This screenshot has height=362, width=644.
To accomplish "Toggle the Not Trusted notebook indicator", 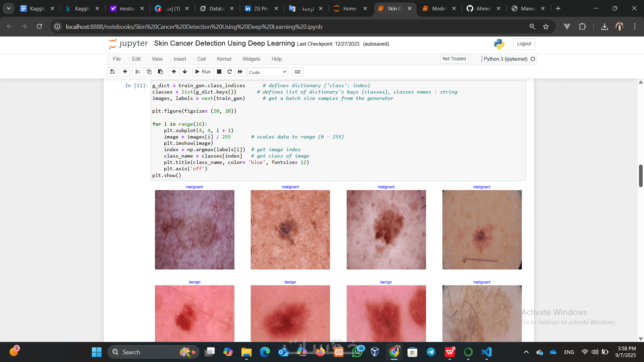I will (454, 59).
